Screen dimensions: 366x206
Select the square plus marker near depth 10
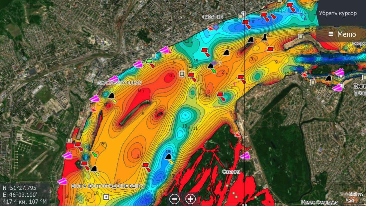(x=106, y=197)
